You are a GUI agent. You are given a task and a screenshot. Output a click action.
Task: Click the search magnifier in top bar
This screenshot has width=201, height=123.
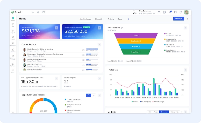tap(38, 12)
